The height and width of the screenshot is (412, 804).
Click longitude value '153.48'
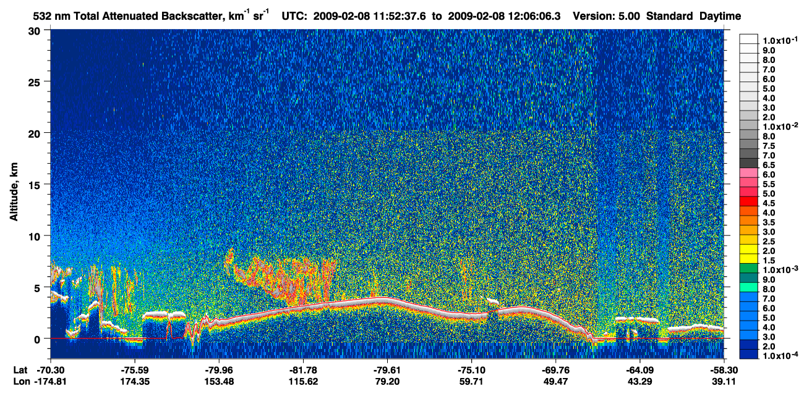219,381
